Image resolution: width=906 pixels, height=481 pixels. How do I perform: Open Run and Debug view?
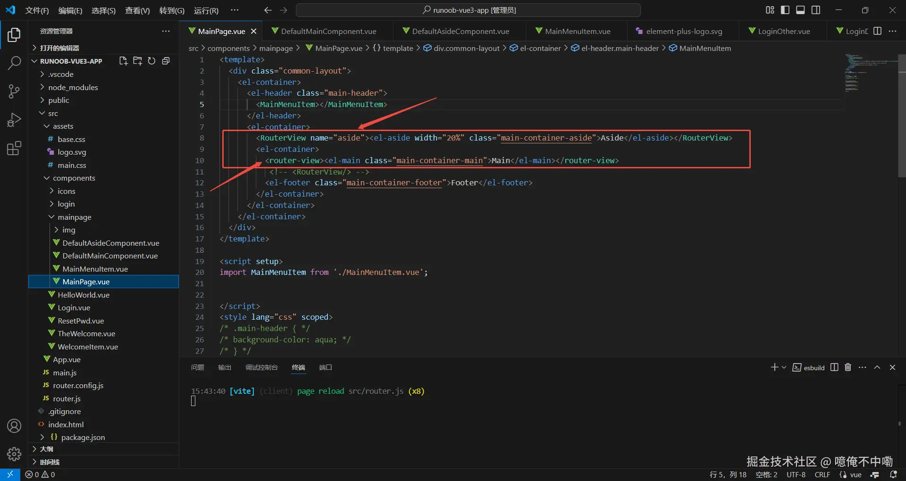click(14, 120)
